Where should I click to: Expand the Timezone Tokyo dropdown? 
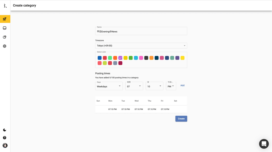[141, 46]
